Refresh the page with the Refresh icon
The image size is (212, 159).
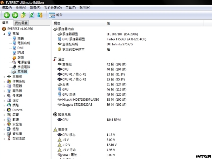[x=32, y=15]
